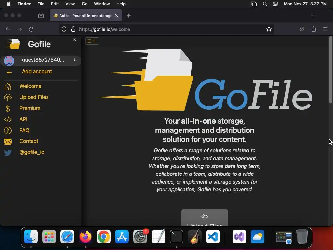Open the Firefox application menu hamburger

click(325, 29)
